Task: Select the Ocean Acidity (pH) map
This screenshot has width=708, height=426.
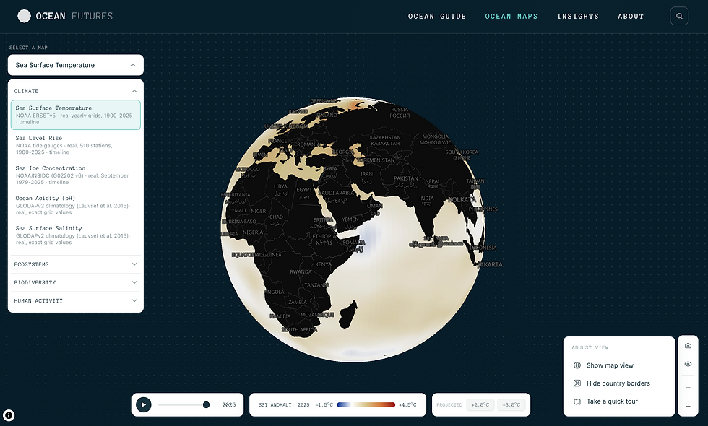Action: (x=76, y=205)
